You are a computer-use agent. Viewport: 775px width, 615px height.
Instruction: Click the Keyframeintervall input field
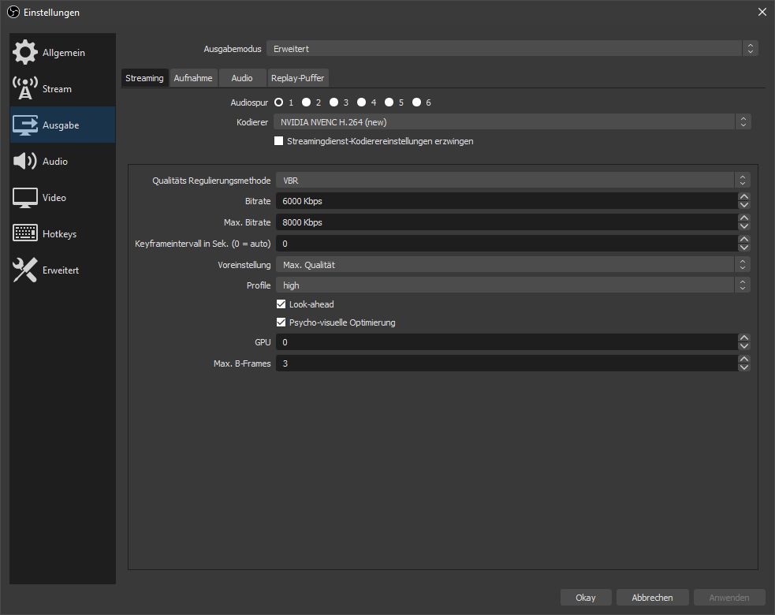(x=507, y=244)
